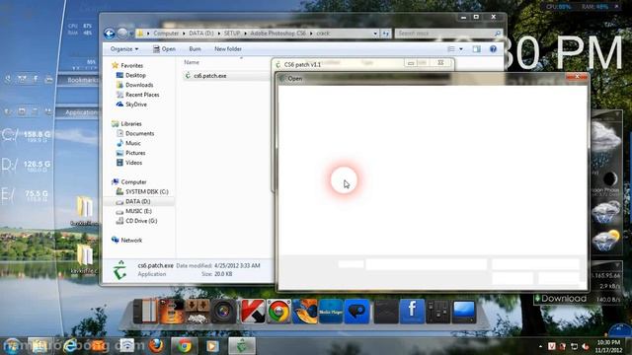The width and height of the screenshot is (632, 355).
Task: Select CD Drive (G:) in navigation pane
Action: click(141, 221)
